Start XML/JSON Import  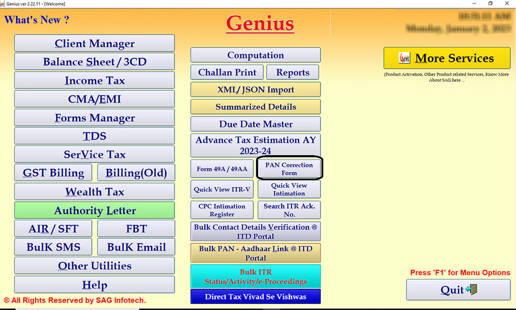click(255, 89)
